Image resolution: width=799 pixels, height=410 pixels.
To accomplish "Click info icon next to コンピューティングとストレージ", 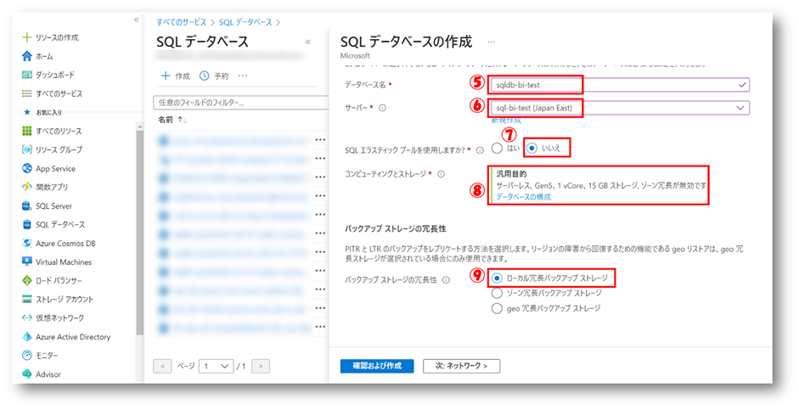I will point(441,174).
